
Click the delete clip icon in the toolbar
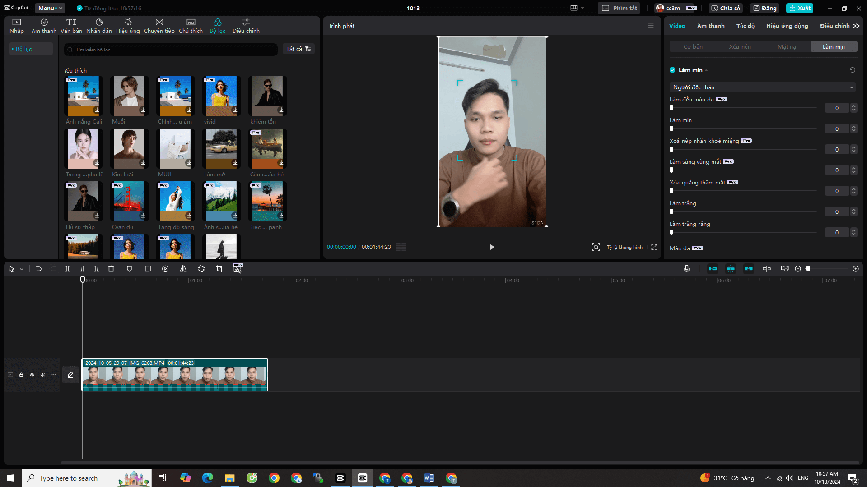point(111,269)
